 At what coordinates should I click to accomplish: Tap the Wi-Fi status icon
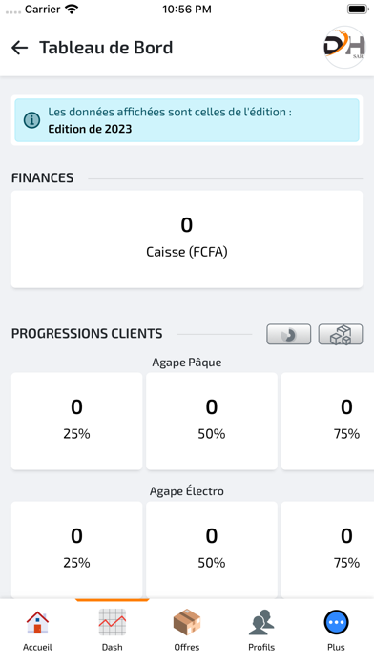point(73,9)
